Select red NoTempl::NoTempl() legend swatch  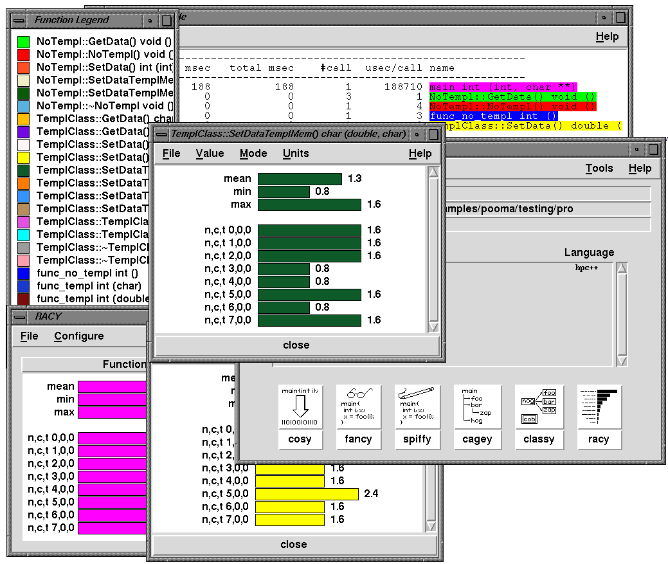coord(23,55)
